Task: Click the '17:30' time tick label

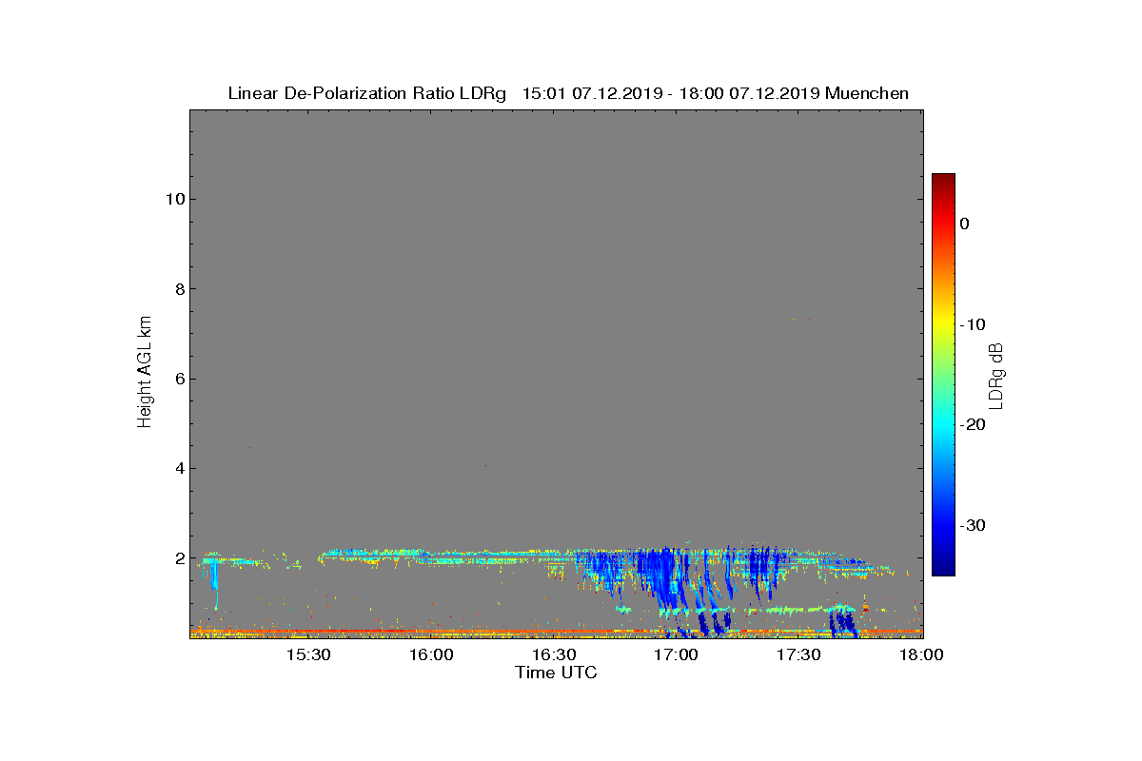Action: [x=799, y=654]
